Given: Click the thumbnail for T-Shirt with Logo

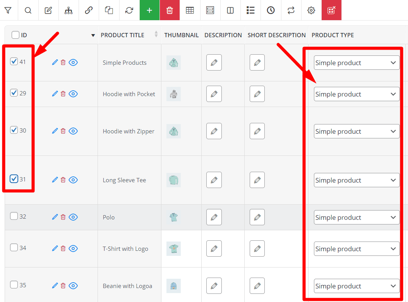Looking at the screenshot, I should [173, 249].
